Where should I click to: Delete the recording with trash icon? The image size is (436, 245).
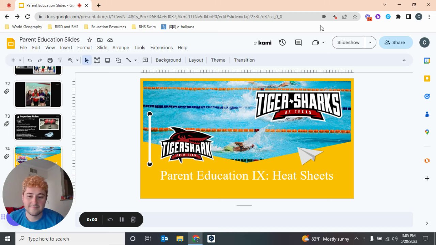(133, 219)
